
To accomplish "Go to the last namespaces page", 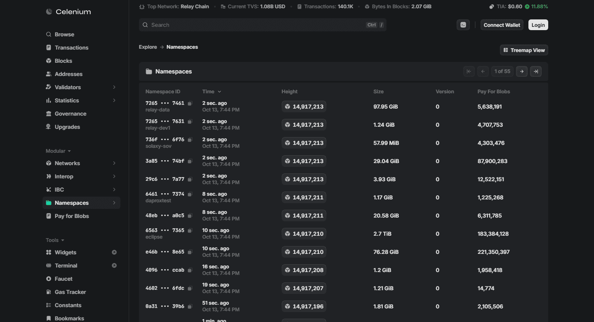I will click(536, 71).
